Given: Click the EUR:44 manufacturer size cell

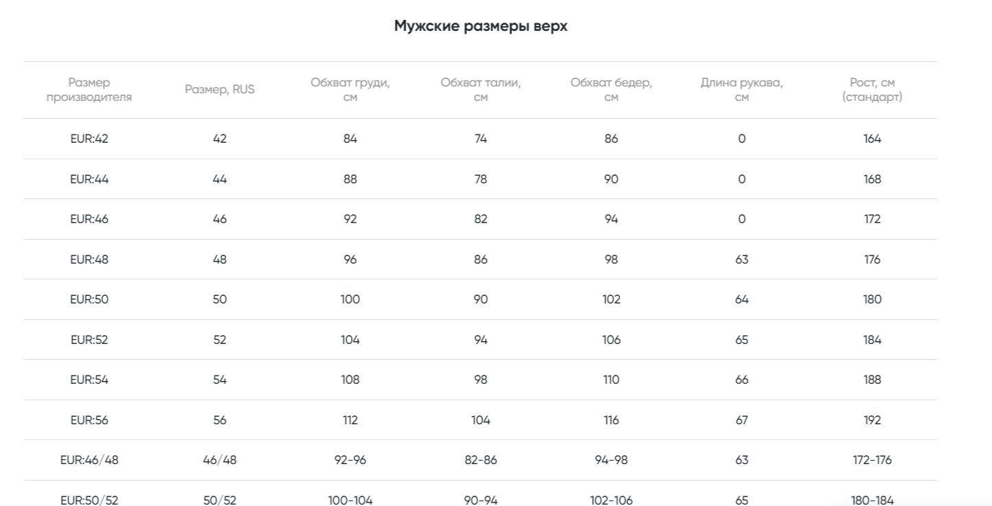Looking at the screenshot, I should pos(89,179).
